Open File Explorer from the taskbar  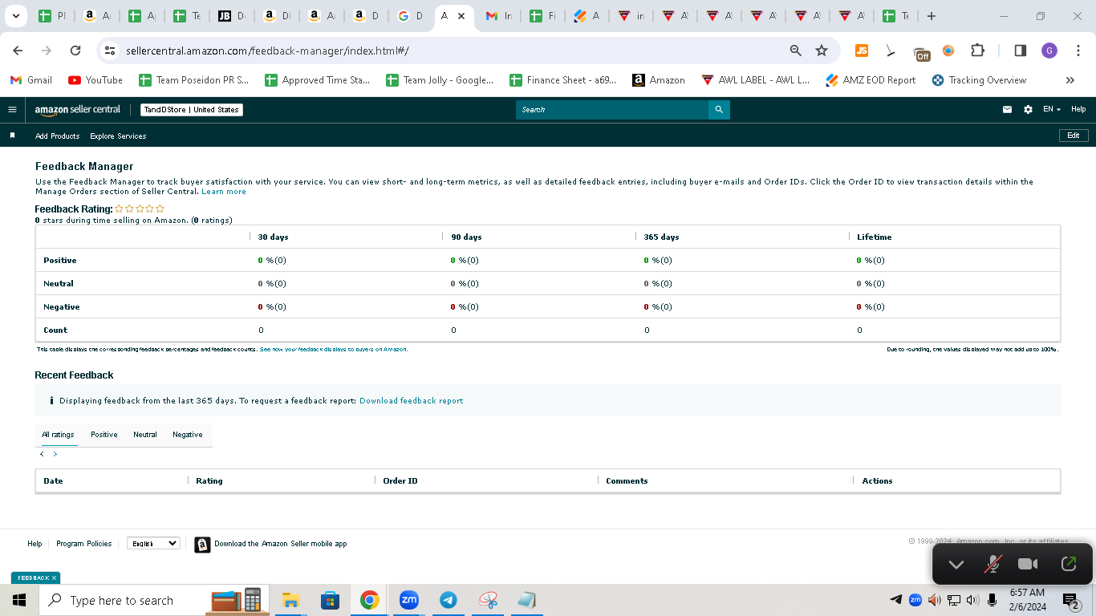click(290, 600)
